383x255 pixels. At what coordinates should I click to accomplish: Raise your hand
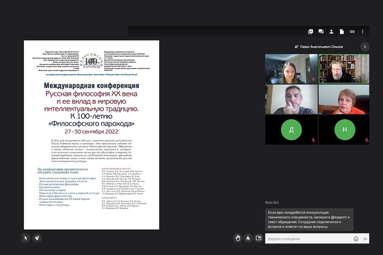[238, 238]
